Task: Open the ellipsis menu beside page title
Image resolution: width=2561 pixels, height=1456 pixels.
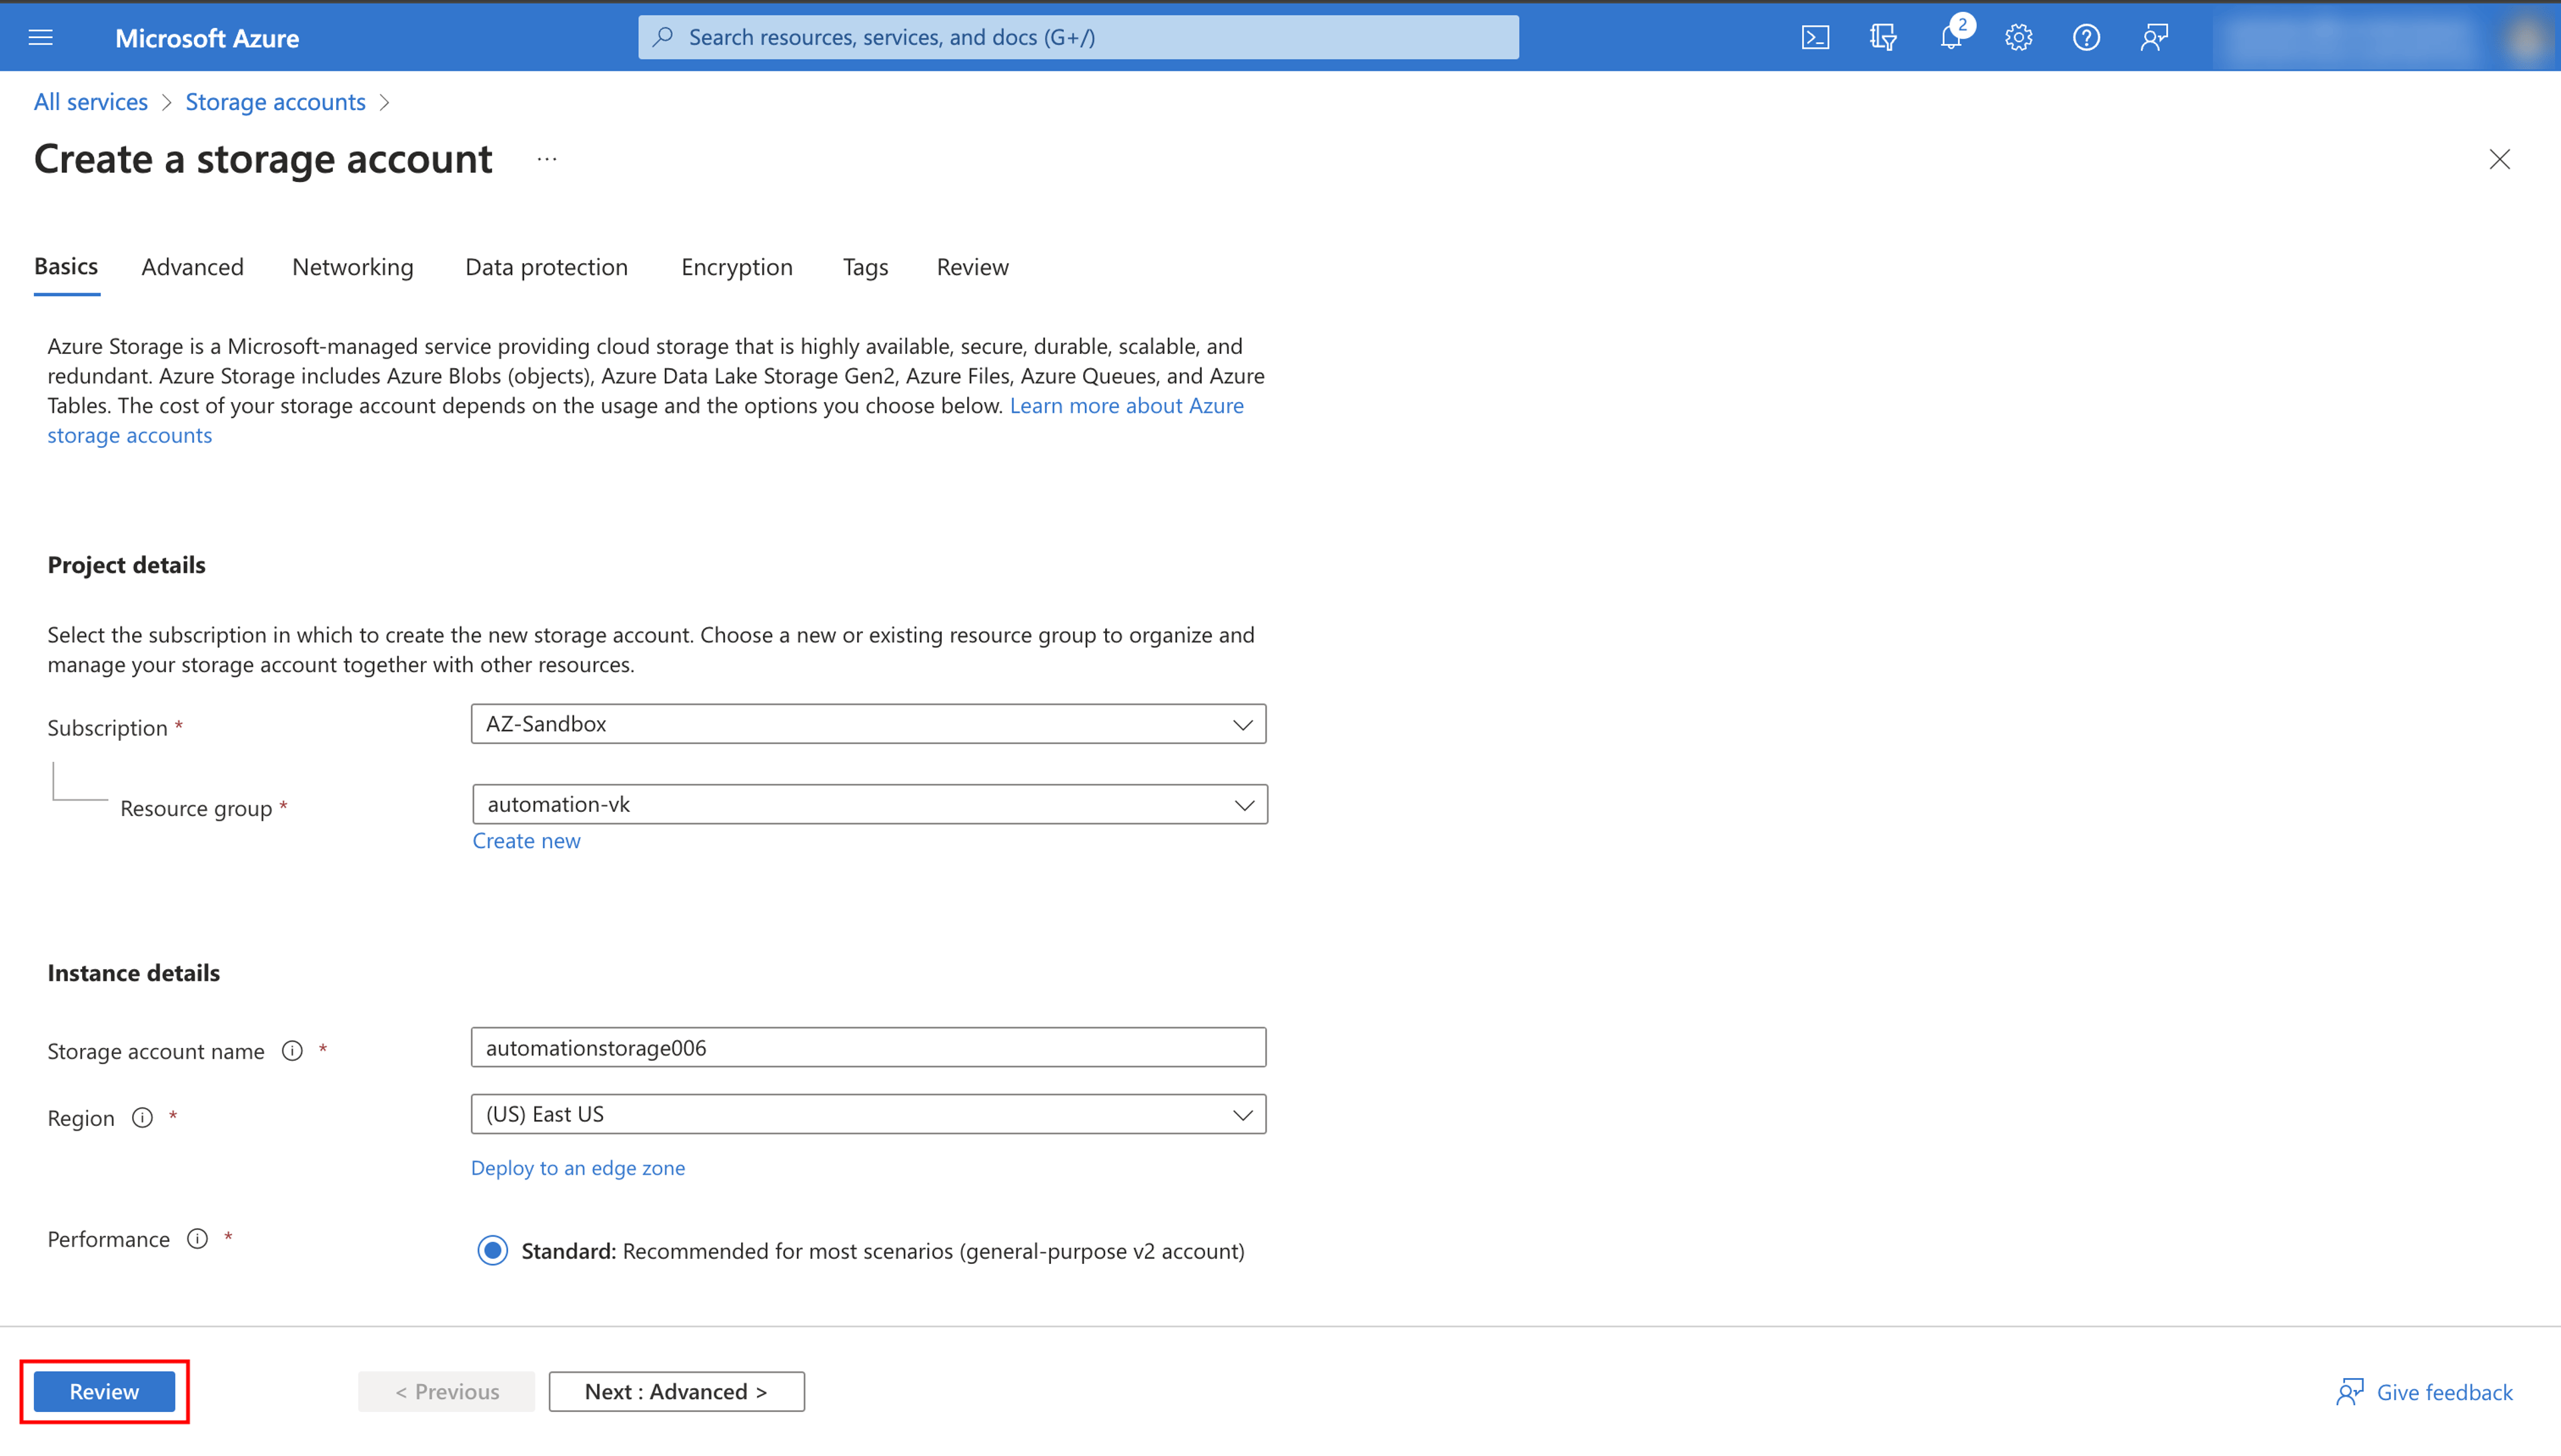Action: 546,159
